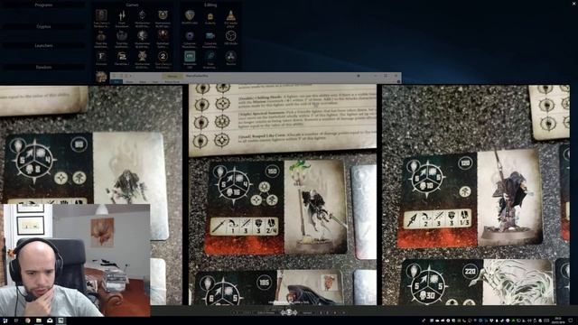Switch to the View ribbon tab in Explorer

(155, 81)
